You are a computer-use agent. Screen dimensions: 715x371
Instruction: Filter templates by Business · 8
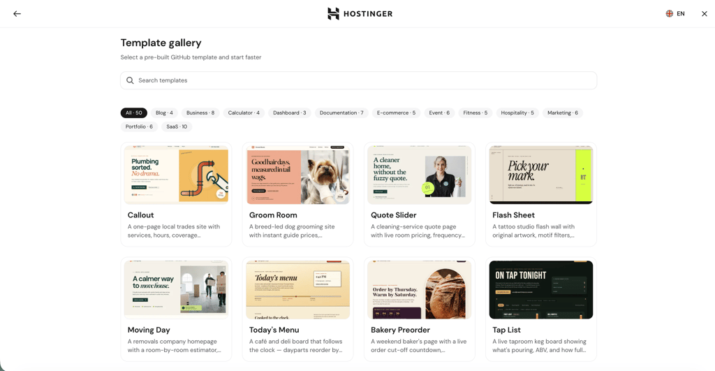[200, 112]
